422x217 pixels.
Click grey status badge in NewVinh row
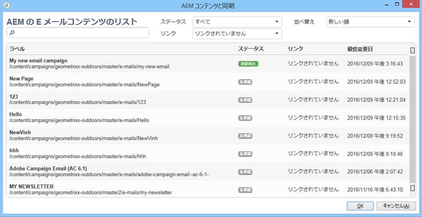click(245, 136)
